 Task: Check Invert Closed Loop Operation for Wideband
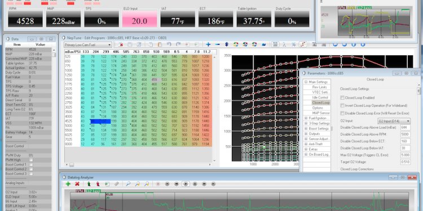pyautogui.click(x=342, y=106)
